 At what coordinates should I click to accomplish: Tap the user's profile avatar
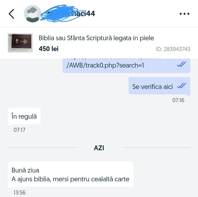pyautogui.click(x=33, y=14)
